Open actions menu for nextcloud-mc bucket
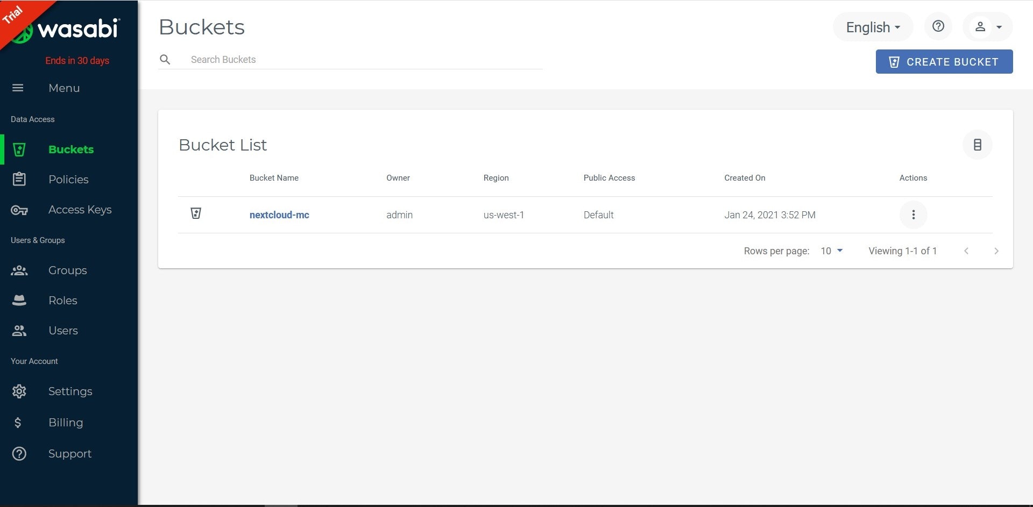This screenshot has width=1033, height=507. pyautogui.click(x=913, y=215)
